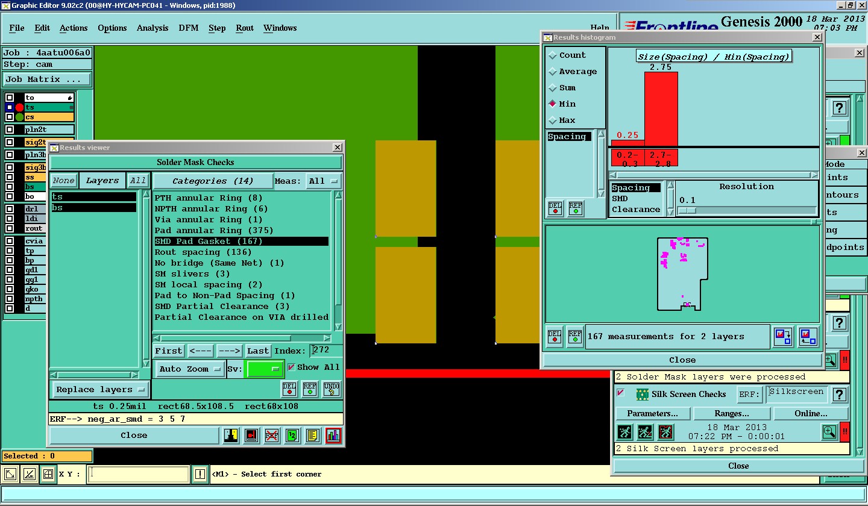Open the Edit menu
This screenshot has height=506, width=868.
[42, 28]
